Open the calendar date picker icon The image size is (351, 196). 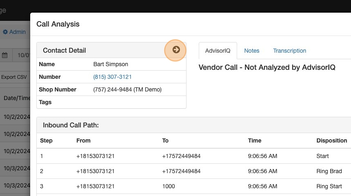(x=5, y=55)
